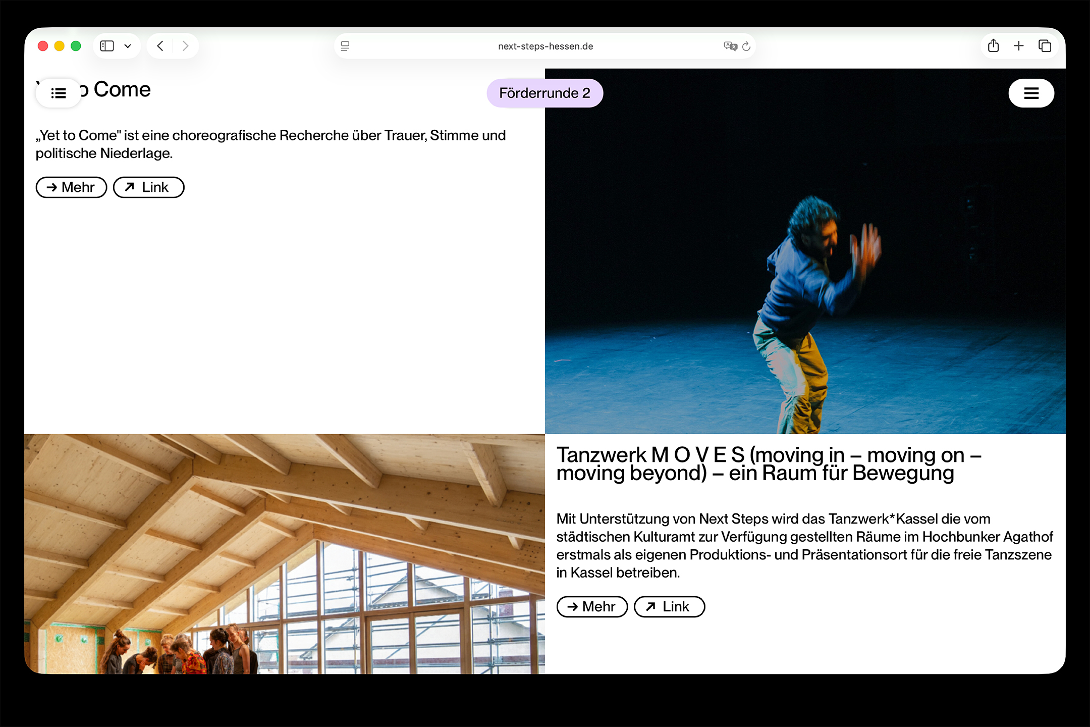The image size is (1090, 727).
Task: Open the Share menu
Action: pos(993,46)
